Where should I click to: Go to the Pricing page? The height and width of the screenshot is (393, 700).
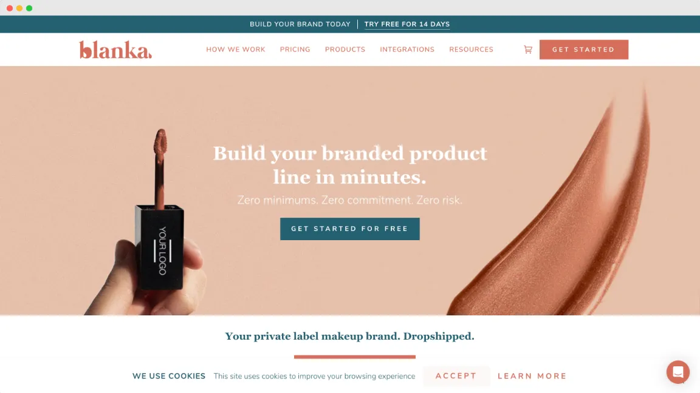coord(295,50)
